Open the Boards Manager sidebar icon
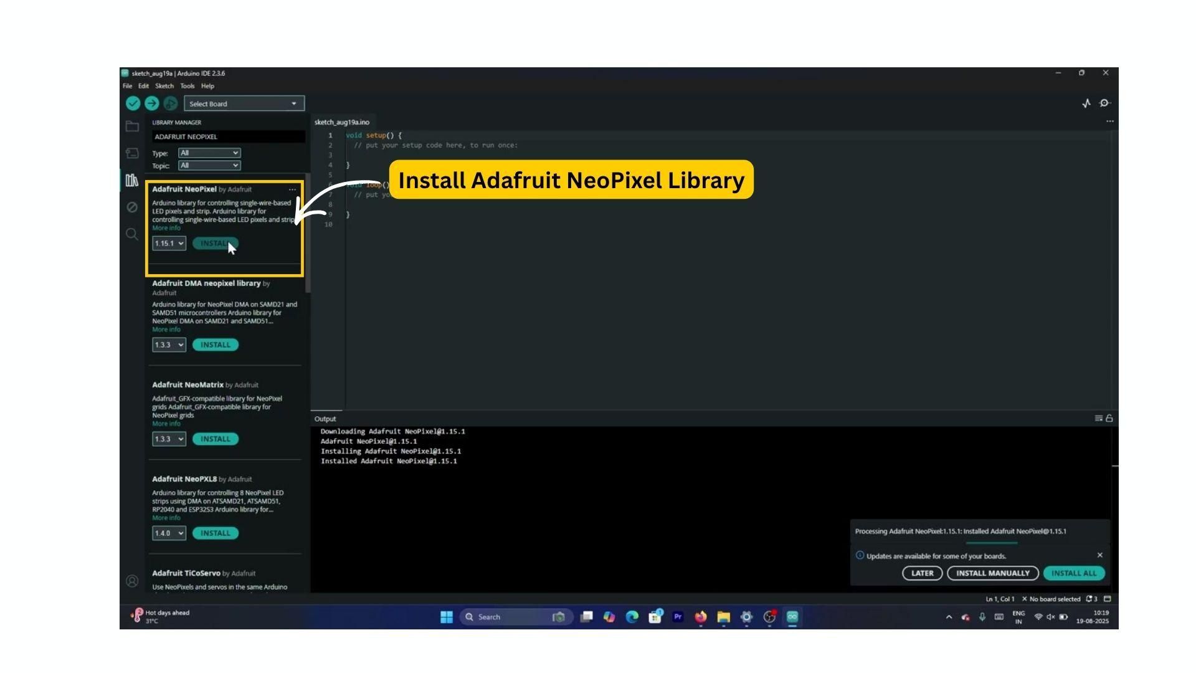This screenshot has height=673, width=1196. coord(132,153)
